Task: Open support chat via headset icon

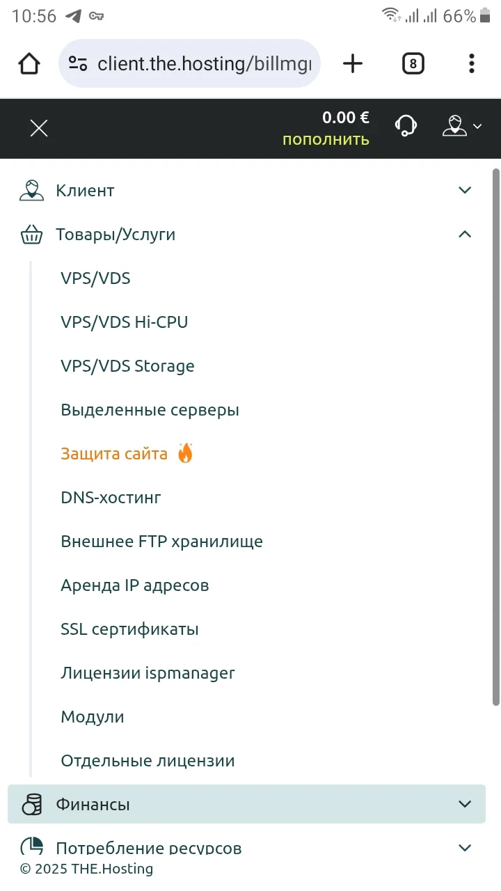Action: pyautogui.click(x=406, y=126)
